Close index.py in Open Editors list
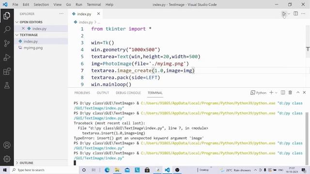Viewport: 310px width, 174px height. pos(23,29)
